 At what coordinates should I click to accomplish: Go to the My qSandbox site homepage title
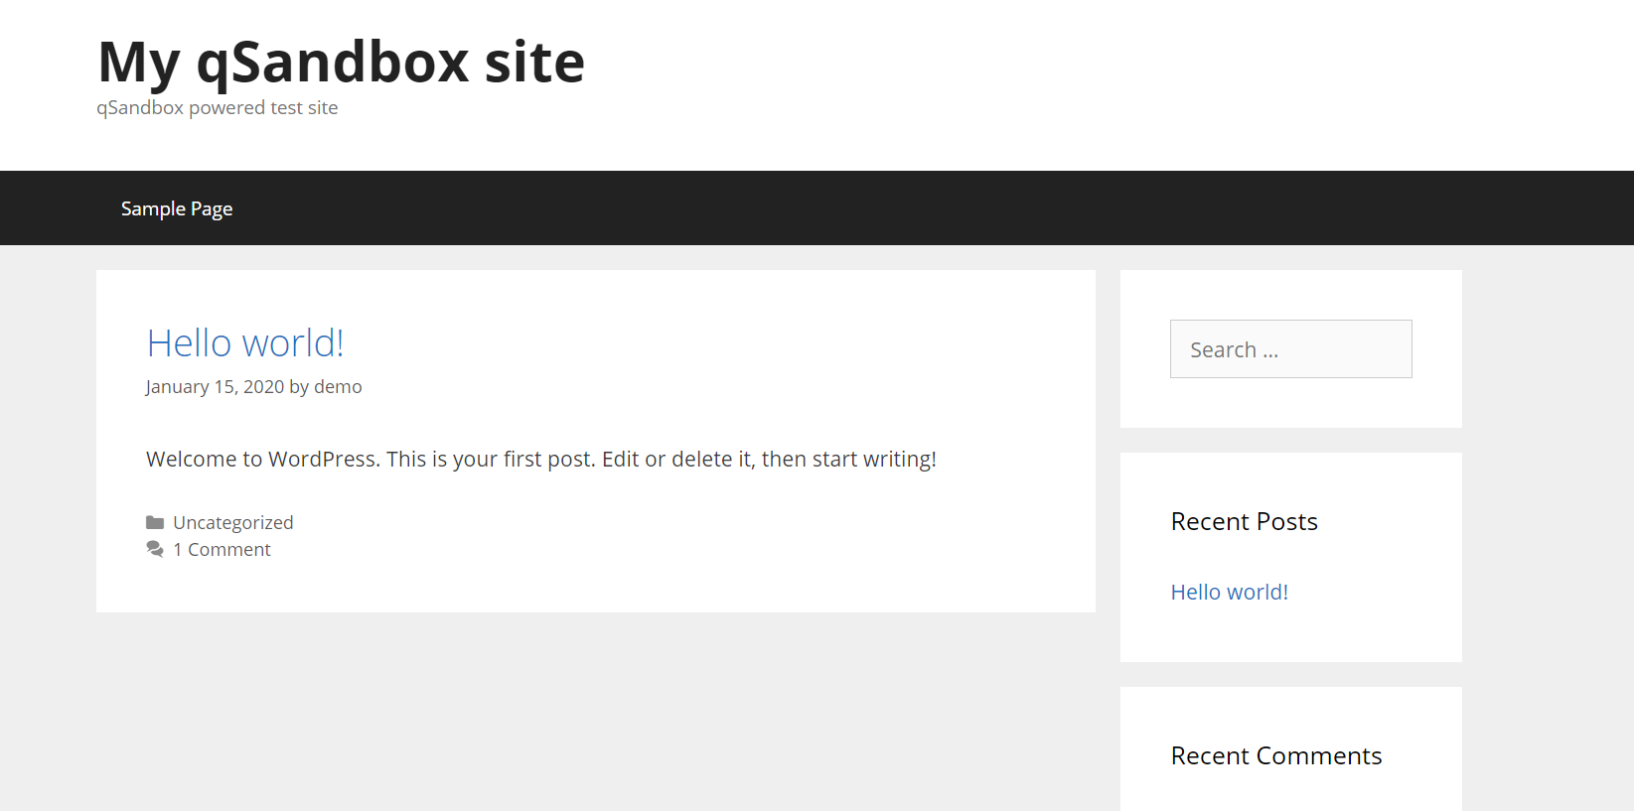pos(341,62)
